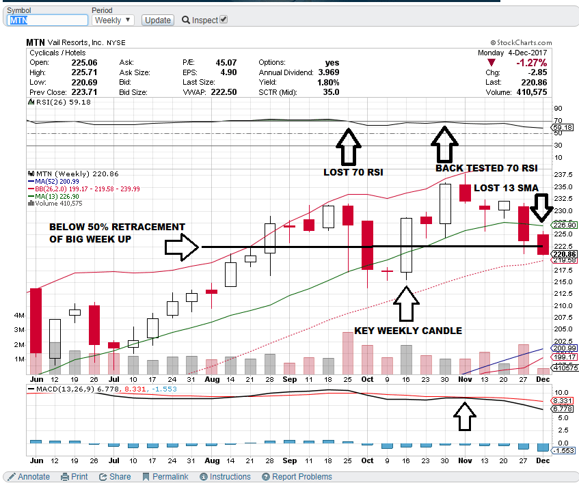This screenshot has width=579, height=483.
Task: Click the Yield value 1.80%
Action: click(x=328, y=82)
